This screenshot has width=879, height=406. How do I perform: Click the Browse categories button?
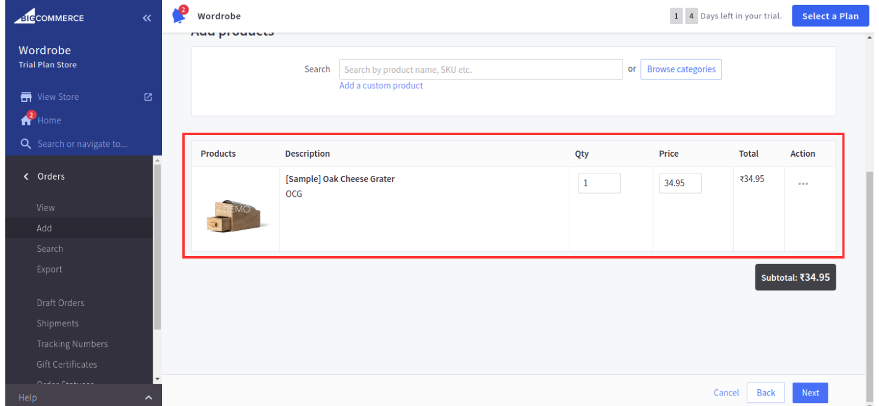(681, 69)
